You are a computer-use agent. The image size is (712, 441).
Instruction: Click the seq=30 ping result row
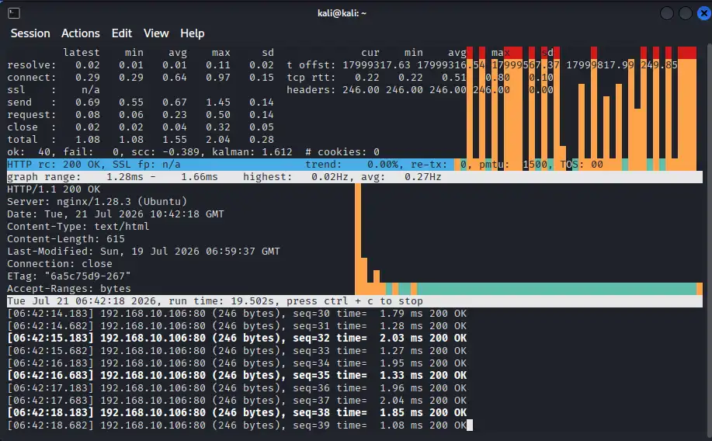click(x=237, y=314)
